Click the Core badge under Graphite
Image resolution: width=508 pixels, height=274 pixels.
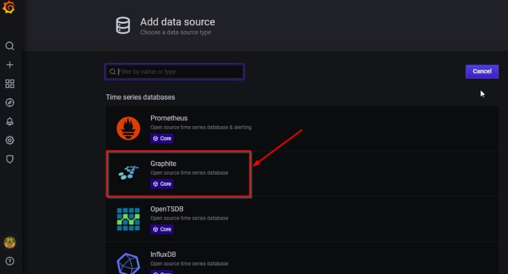click(x=162, y=184)
